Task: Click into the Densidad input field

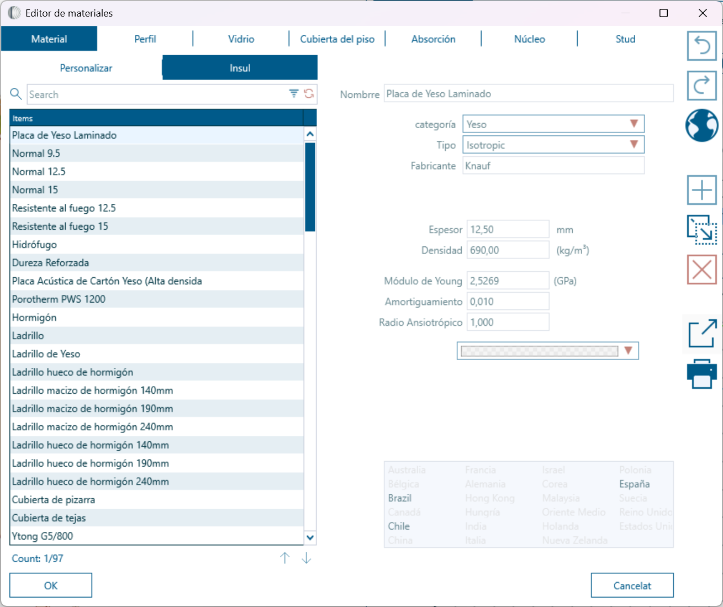Action: (508, 250)
